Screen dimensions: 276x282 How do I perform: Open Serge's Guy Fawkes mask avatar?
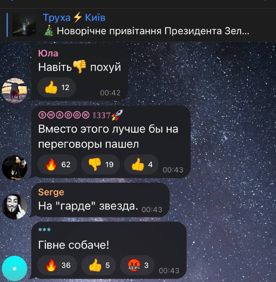(x=14, y=207)
